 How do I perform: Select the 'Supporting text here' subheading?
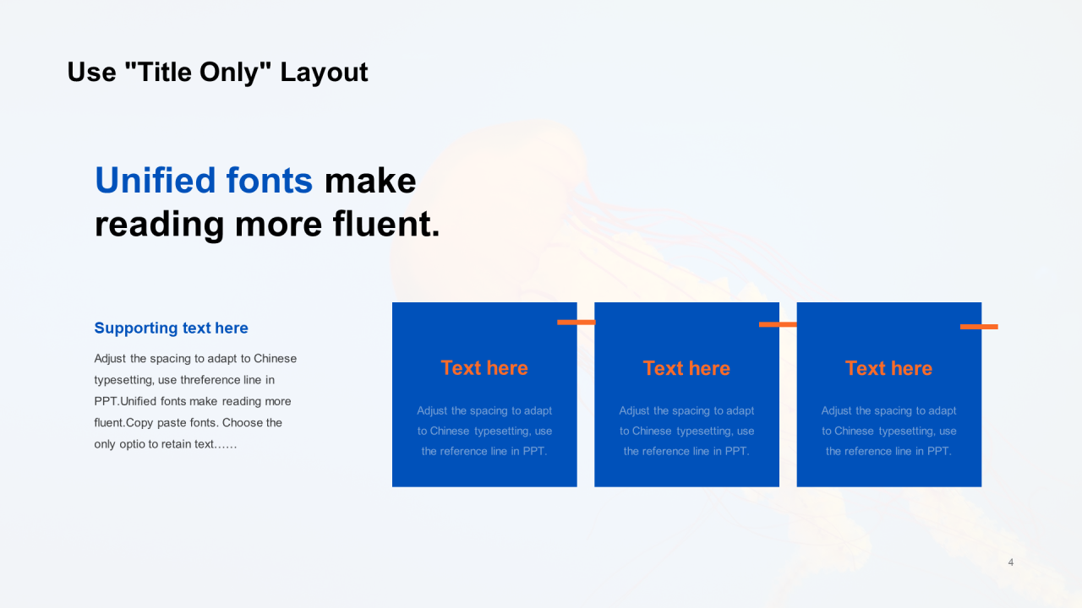pyautogui.click(x=171, y=328)
